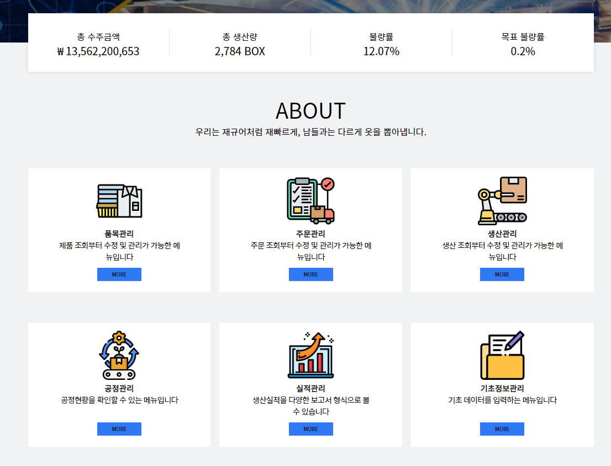Image resolution: width=611 pixels, height=466 pixels.
Task: Click the 생산관리 robot arm conveyor icon
Action: (x=502, y=200)
